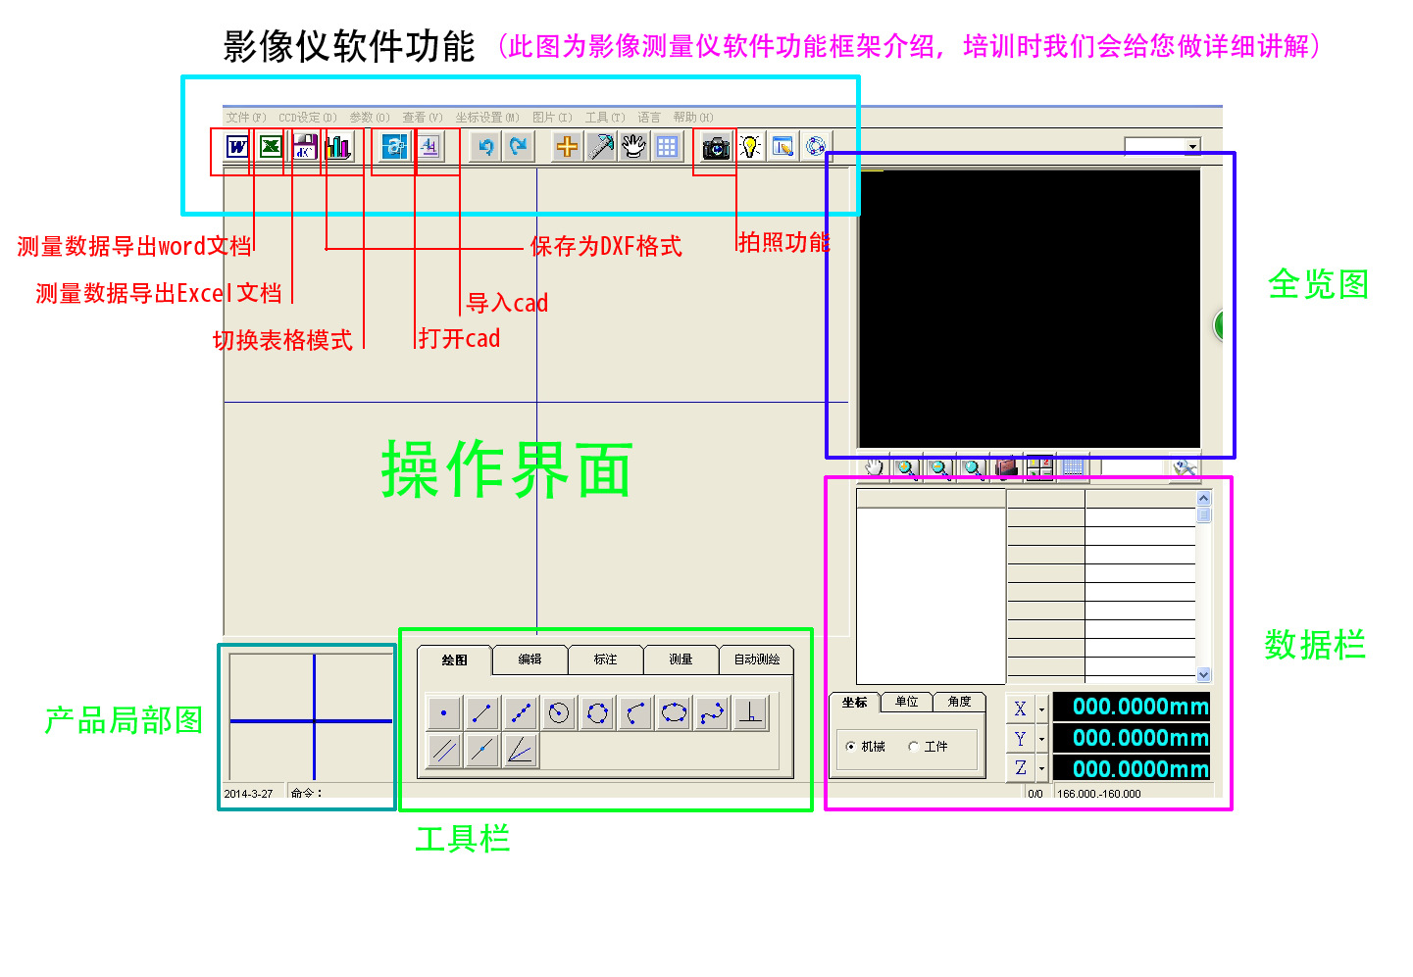The height and width of the screenshot is (977, 1413).
Task: Toggle the overview blue grid icon
Action: 1073,467
